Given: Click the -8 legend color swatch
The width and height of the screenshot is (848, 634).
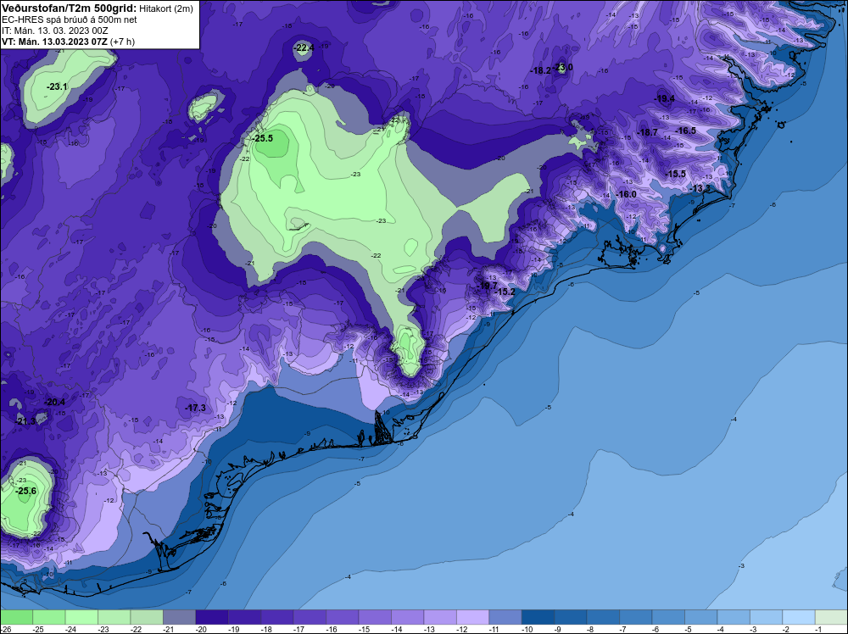Looking at the screenshot, I should (603, 617).
